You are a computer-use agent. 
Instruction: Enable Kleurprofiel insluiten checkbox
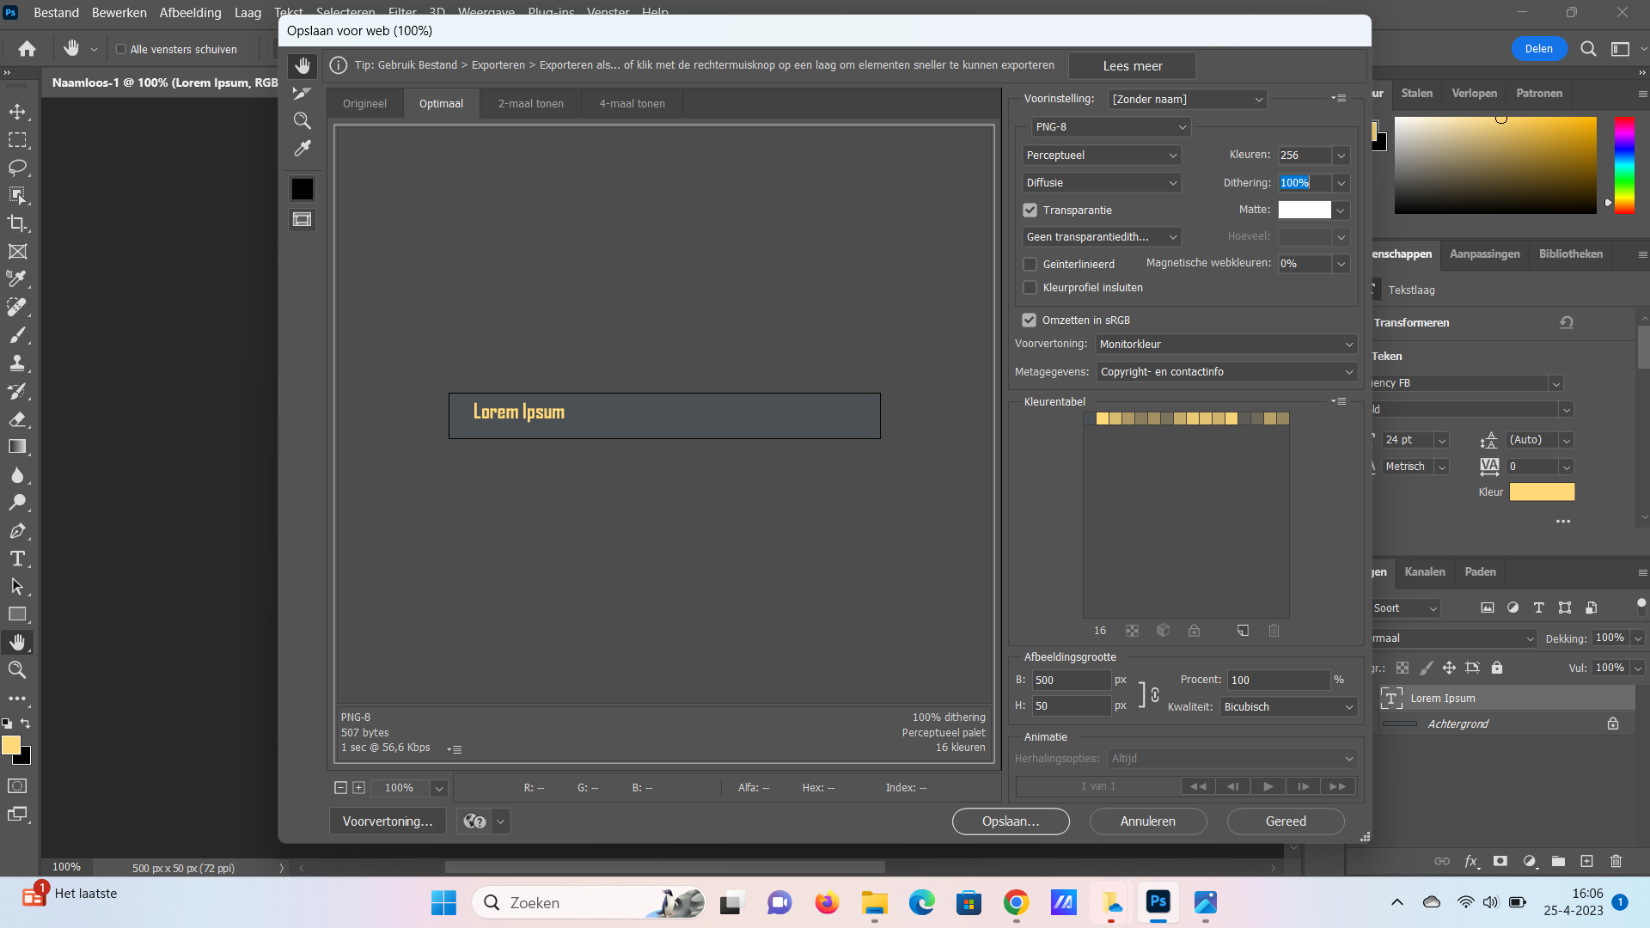point(1030,288)
